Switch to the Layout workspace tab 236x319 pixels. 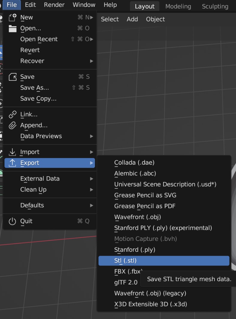tap(145, 6)
